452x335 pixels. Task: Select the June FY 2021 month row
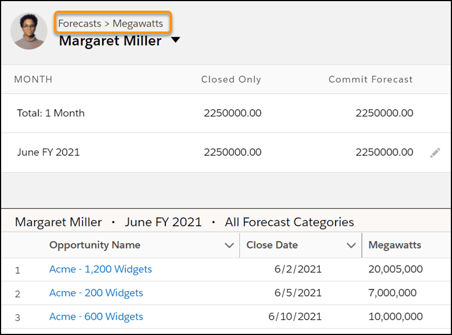click(226, 153)
